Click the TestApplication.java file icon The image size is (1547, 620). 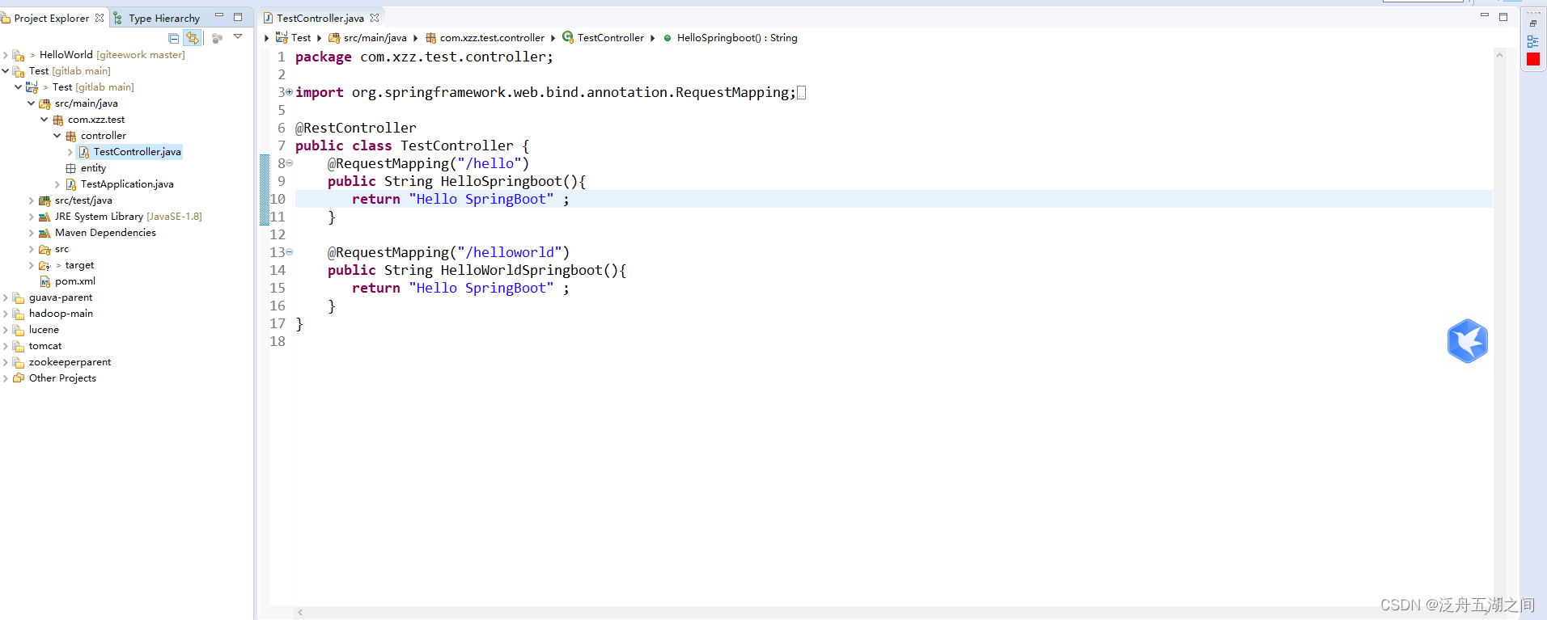point(70,184)
